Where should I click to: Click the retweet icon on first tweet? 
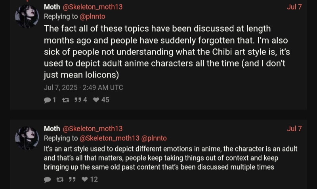point(65,100)
